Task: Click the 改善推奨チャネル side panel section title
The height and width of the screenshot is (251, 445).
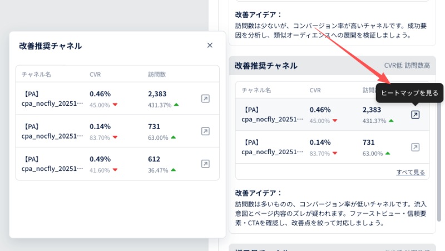Action: tap(267, 66)
